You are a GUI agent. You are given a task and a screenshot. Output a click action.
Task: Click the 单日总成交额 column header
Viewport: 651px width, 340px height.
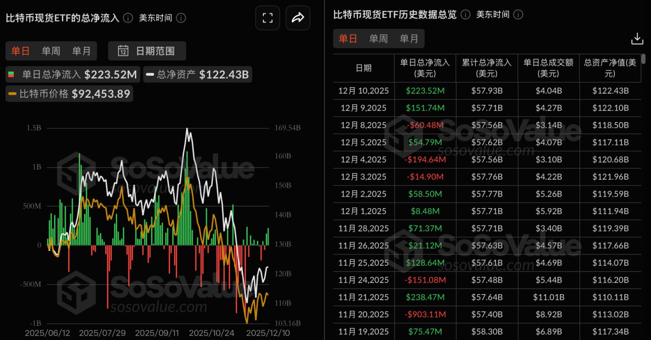[548, 68]
